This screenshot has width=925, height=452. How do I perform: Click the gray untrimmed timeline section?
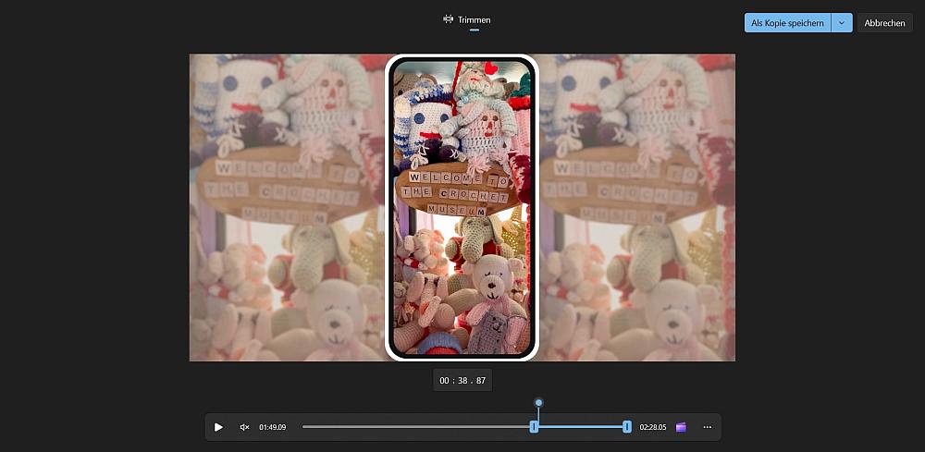click(x=416, y=427)
